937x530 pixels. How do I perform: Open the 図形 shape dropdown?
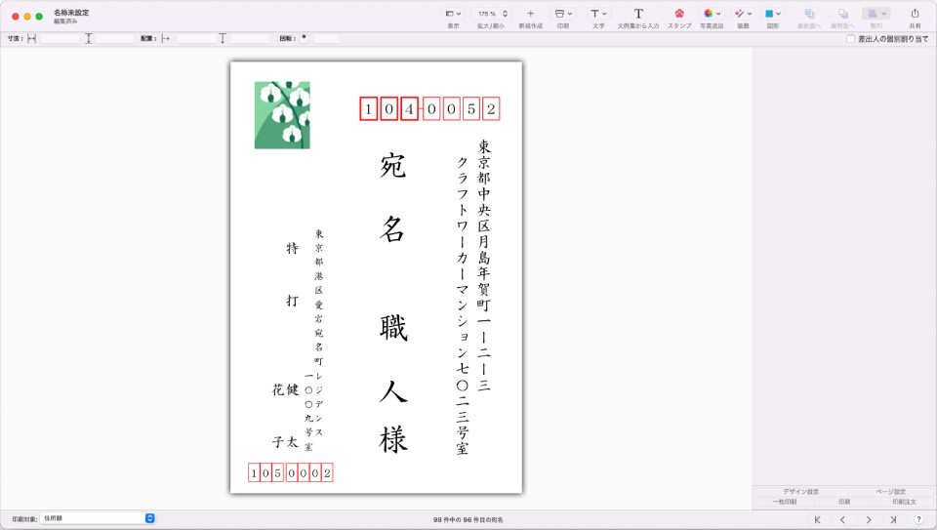(773, 13)
